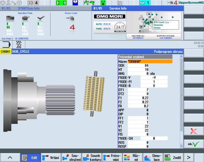Click scroll down arrow in parameter list
Screen dimensions: 204x162
181,146
